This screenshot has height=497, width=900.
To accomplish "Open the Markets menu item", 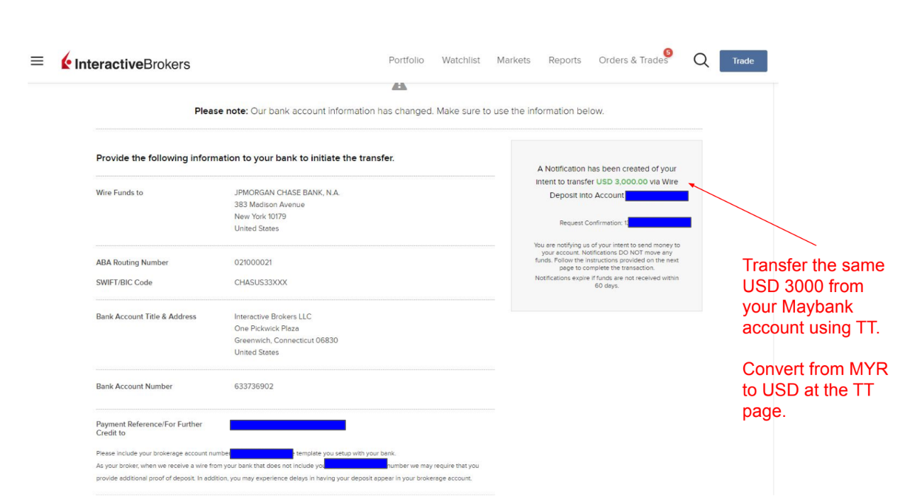I will (x=513, y=60).
